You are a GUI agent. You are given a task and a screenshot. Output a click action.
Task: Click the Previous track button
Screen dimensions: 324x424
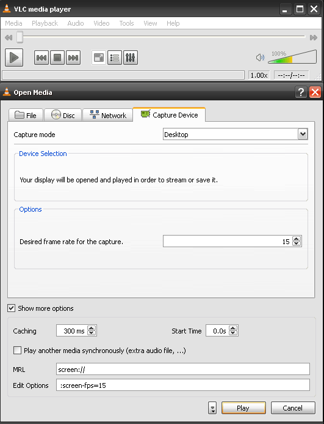pos(41,58)
